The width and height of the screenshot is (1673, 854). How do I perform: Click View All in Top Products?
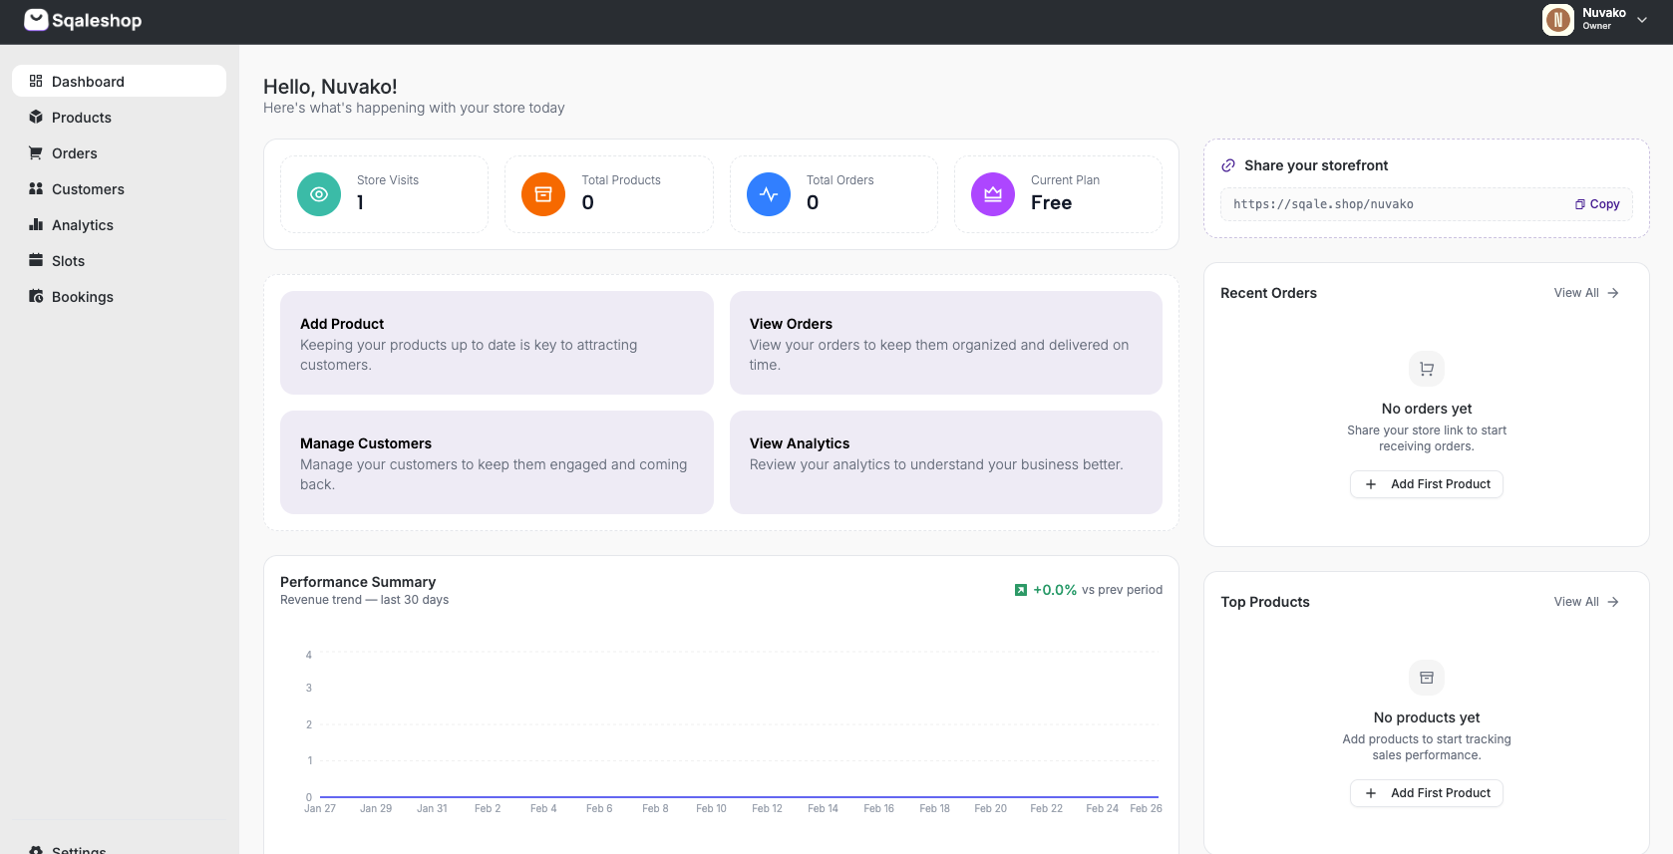pyautogui.click(x=1585, y=602)
